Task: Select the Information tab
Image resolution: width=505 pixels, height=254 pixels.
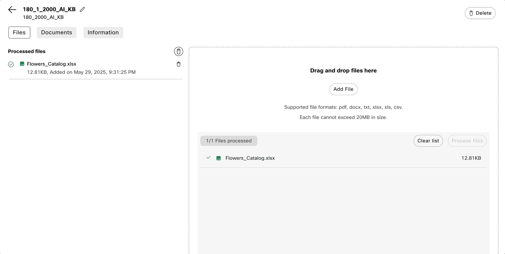Action: [103, 33]
